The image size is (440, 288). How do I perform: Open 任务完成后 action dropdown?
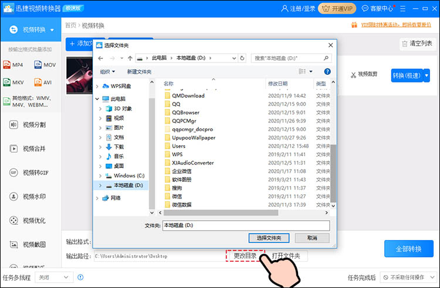tap(408, 277)
